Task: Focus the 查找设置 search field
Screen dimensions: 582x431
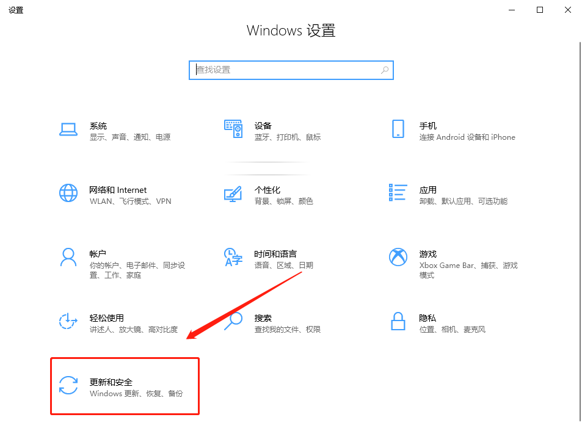Action: click(x=291, y=70)
